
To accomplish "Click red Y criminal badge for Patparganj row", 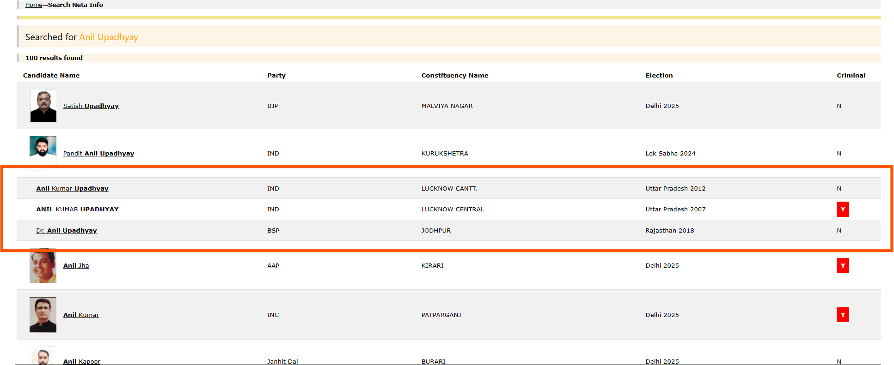I will pos(842,315).
